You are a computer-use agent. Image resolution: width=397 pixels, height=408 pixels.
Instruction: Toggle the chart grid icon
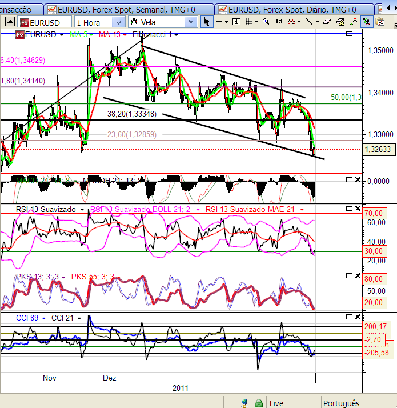coord(248,22)
